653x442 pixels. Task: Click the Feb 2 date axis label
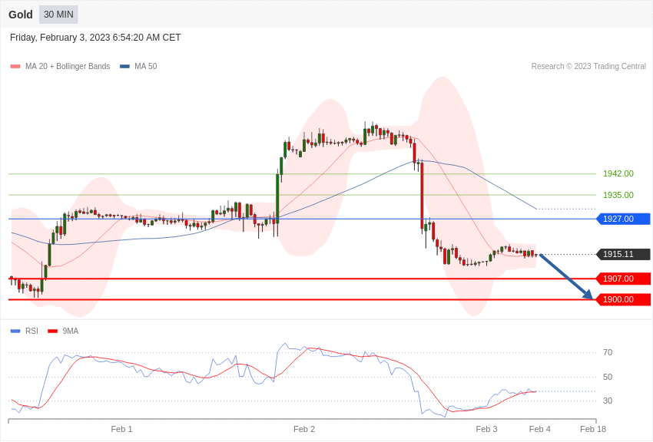(x=304, y=429)
